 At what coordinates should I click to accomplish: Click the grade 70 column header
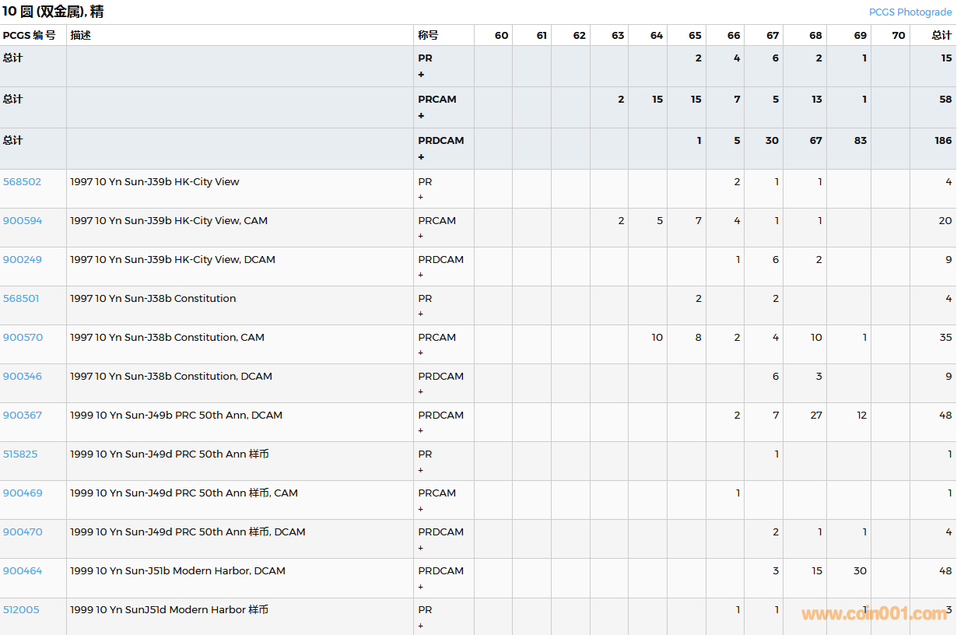[x=898, y=35]
